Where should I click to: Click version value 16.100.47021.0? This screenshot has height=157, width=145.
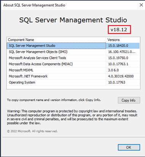(x=122, y=52)
